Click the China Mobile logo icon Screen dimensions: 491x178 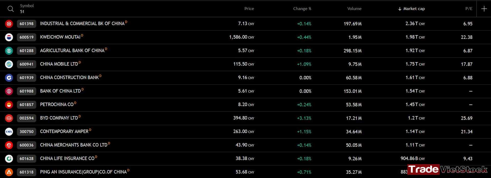pyautogui.click(x=9, y=64)
